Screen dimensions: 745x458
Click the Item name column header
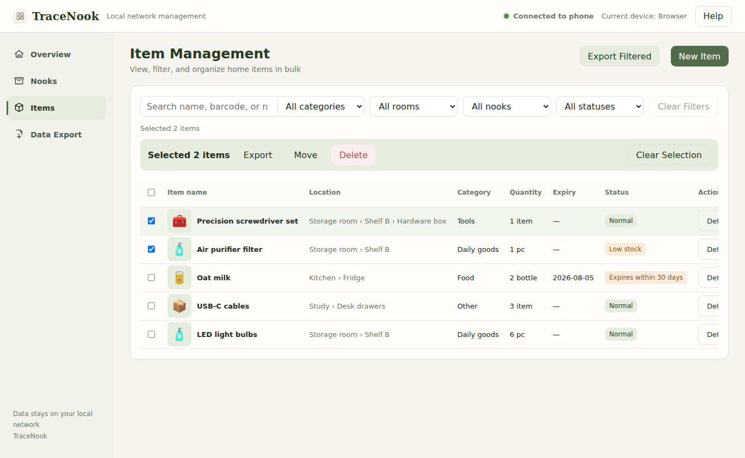[187, 192]
